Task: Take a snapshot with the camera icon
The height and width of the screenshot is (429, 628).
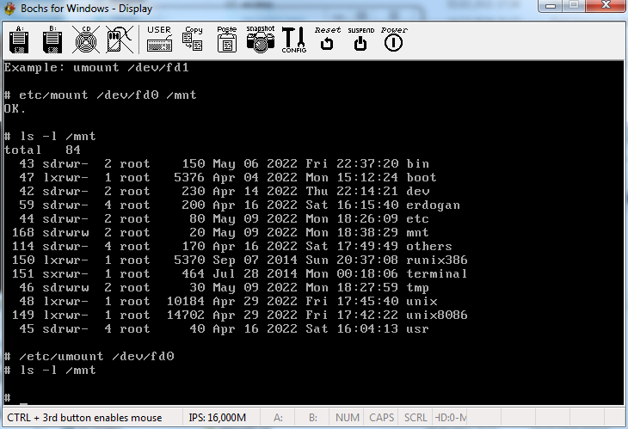Action: click(260, 40)
